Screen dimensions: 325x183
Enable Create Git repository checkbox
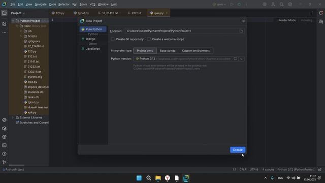pos(113,39)
